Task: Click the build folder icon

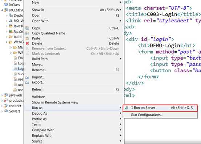Action: point(11,37)
